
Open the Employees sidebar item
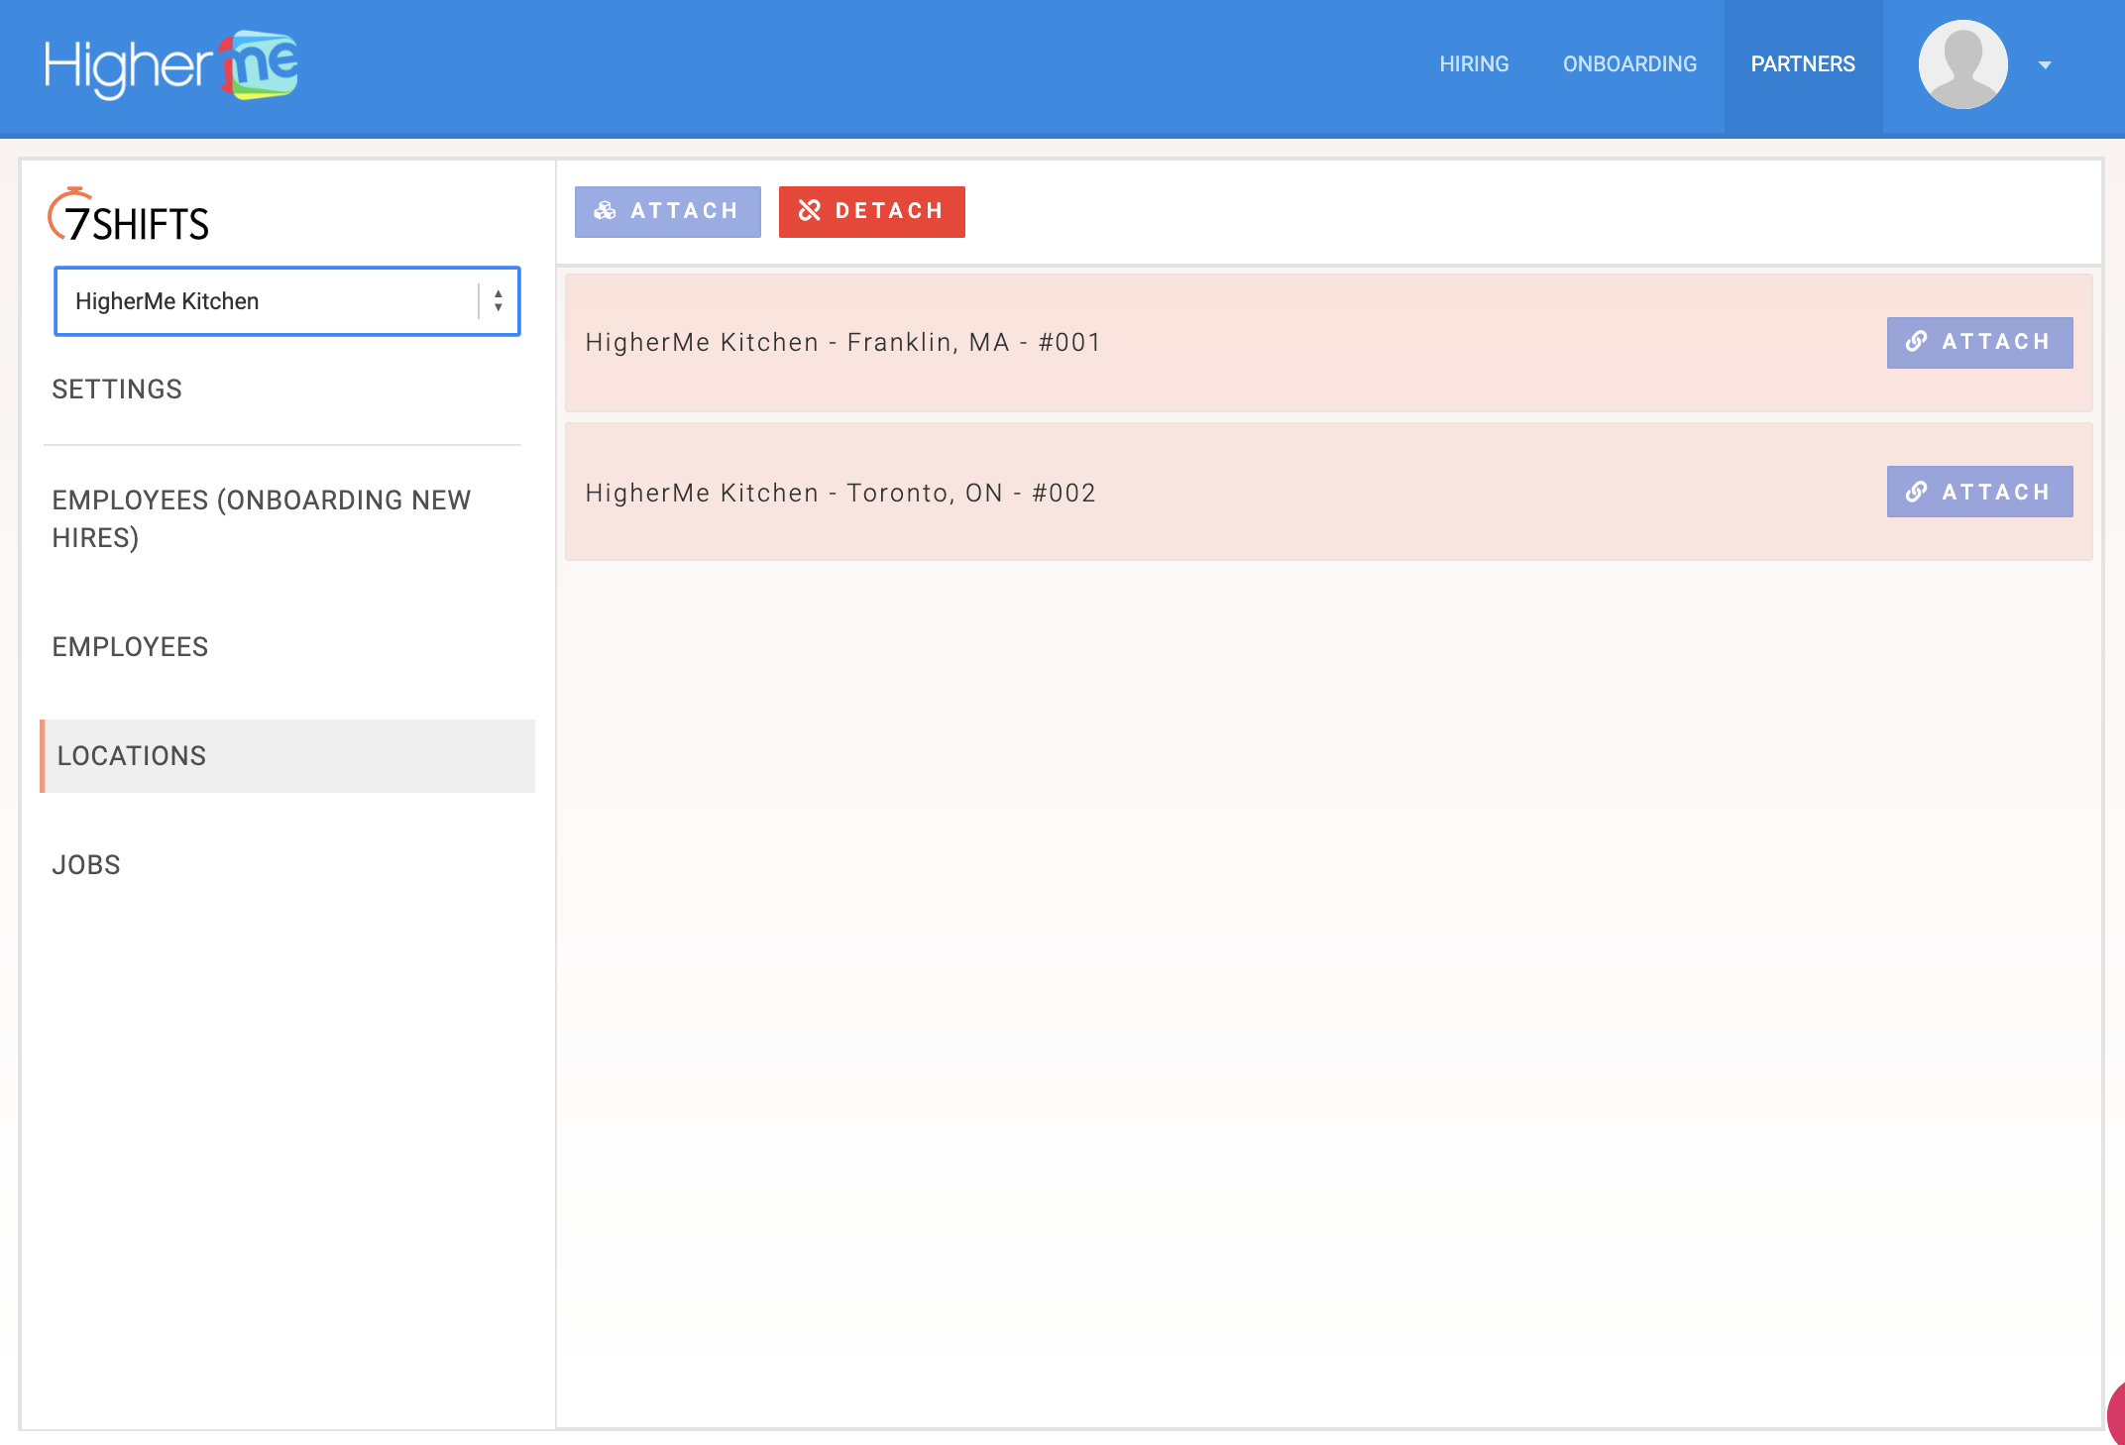(130, 647)
